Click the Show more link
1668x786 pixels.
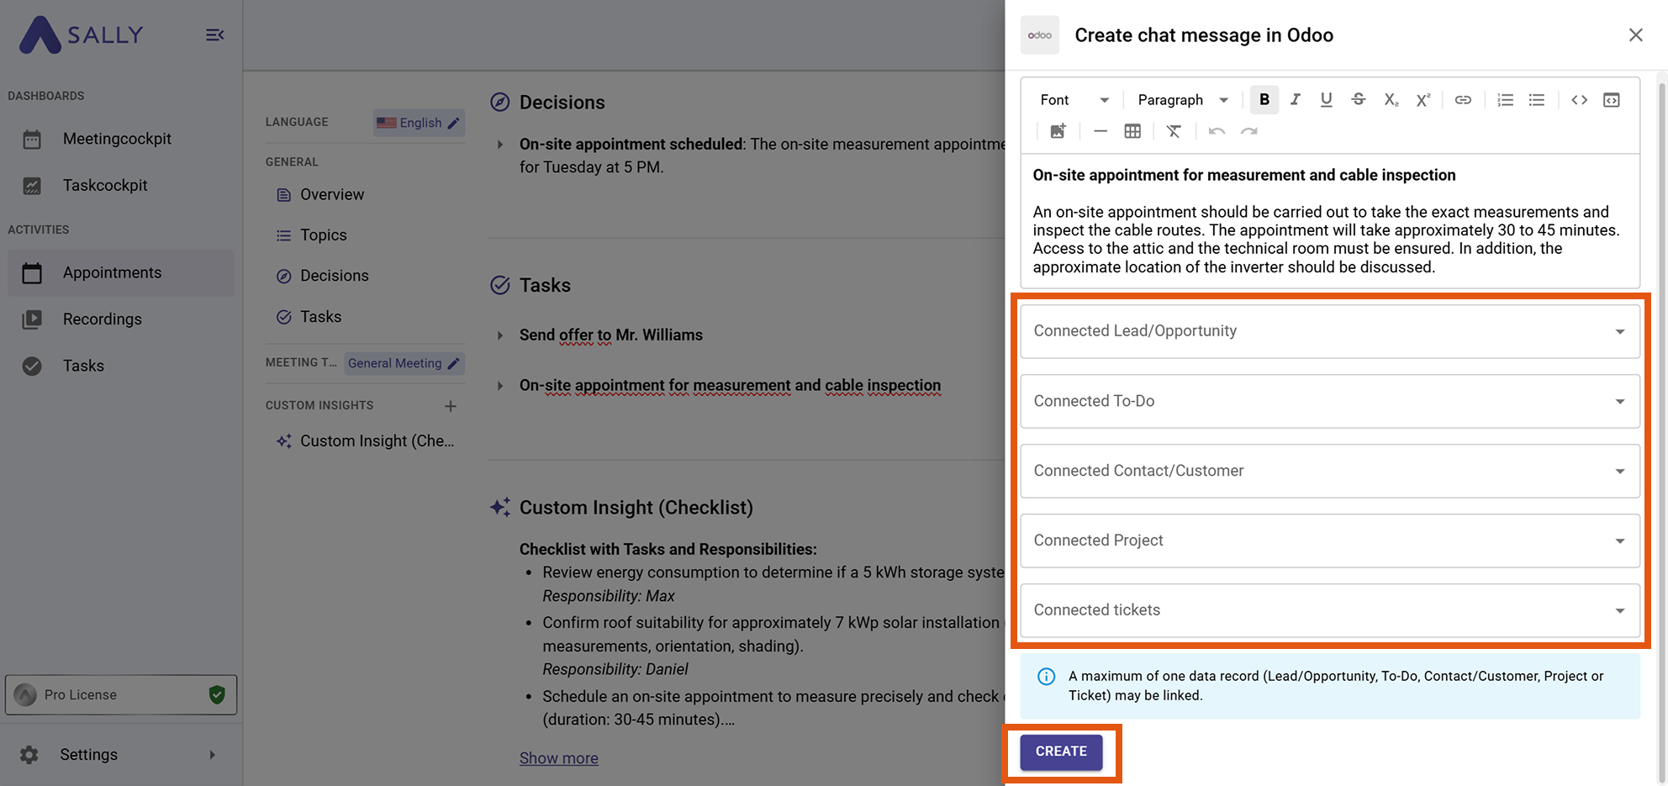(558, 757)
